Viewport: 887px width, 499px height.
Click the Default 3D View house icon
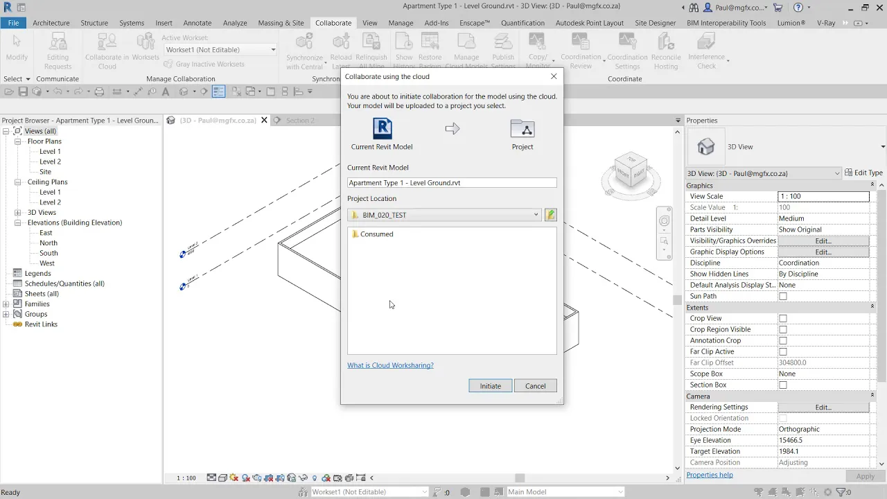pos(184,91)
